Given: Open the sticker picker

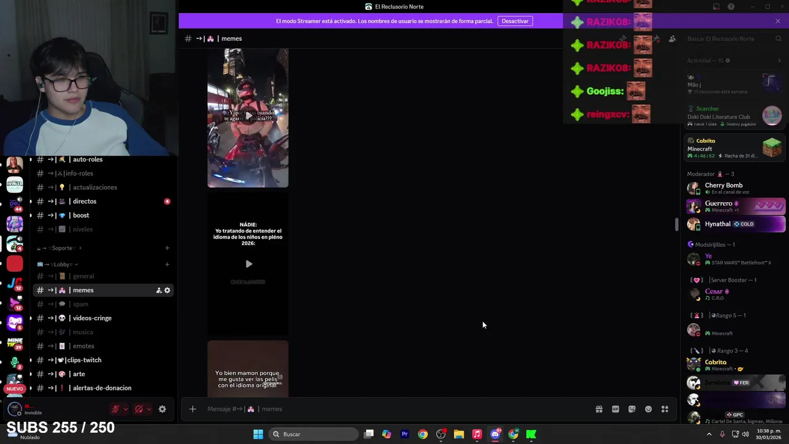Looking at the screenshot, I should (632, 409).
